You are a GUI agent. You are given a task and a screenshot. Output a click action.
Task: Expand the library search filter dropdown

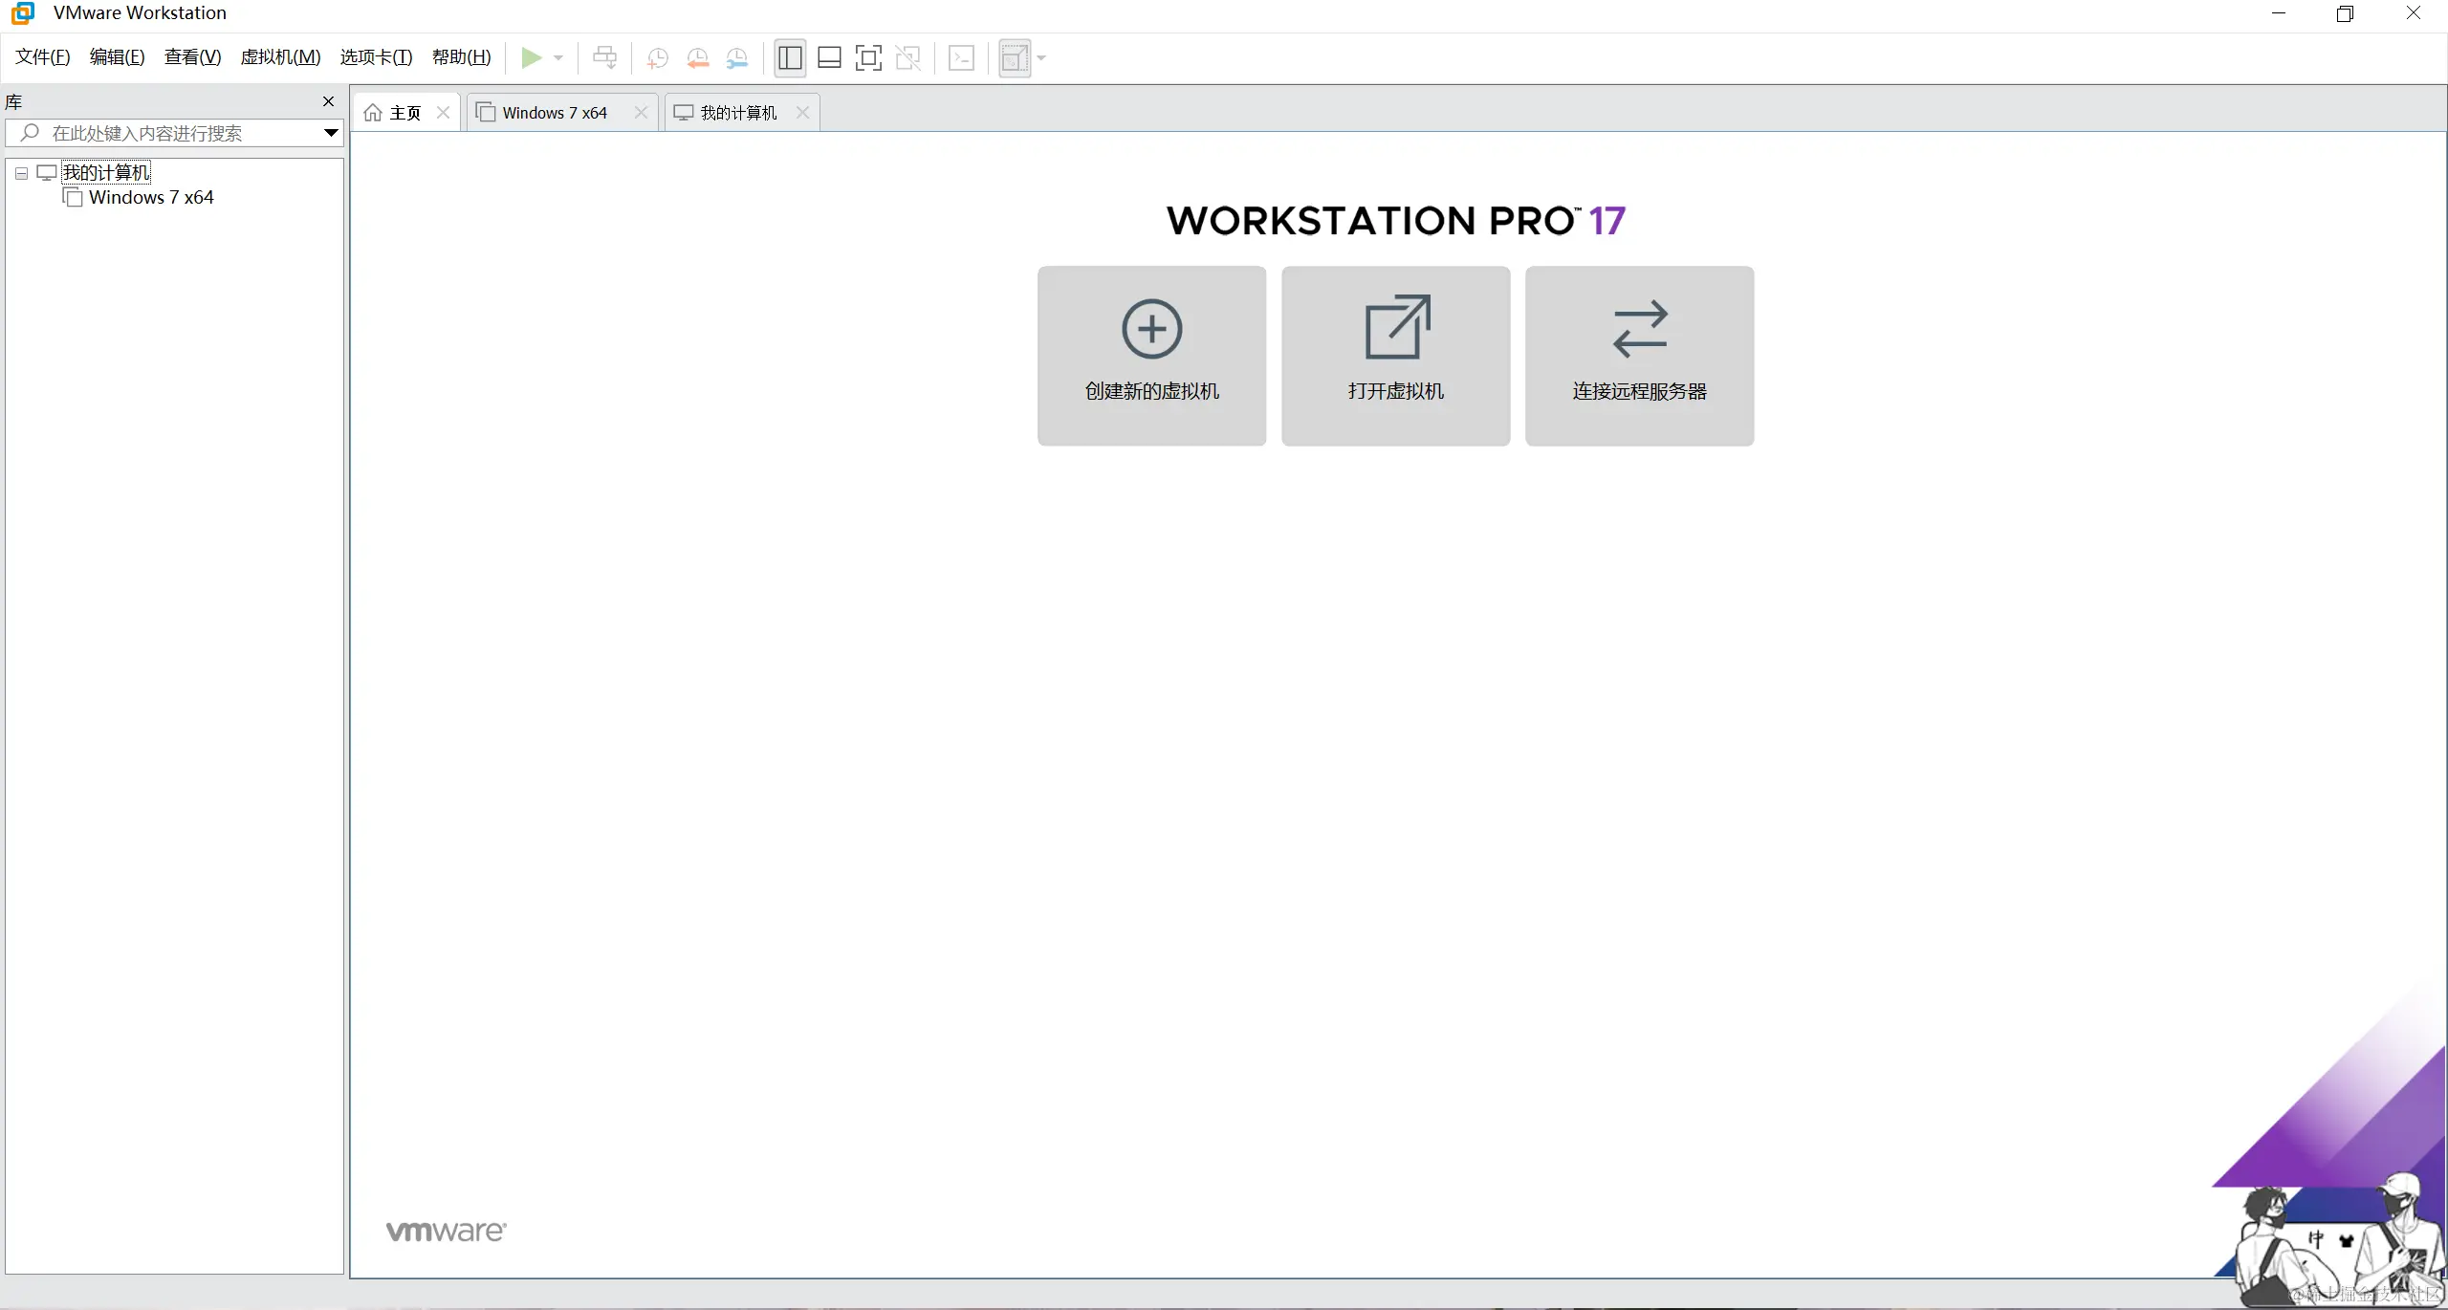tap(331, 133)
